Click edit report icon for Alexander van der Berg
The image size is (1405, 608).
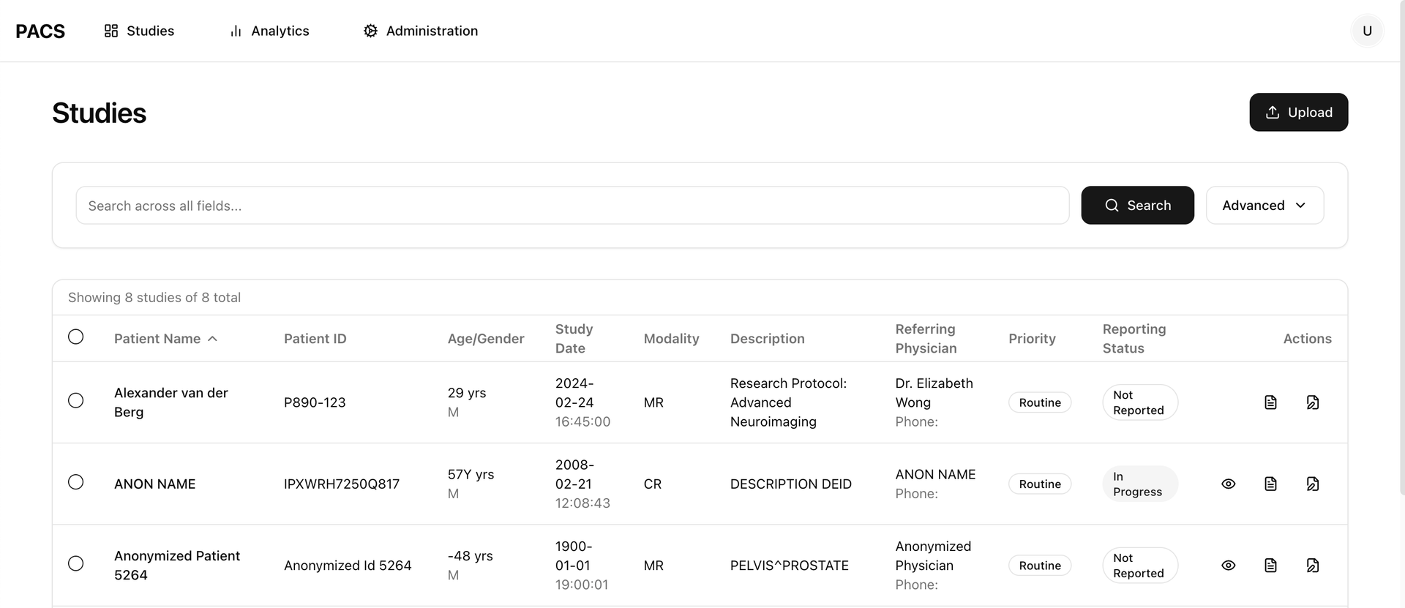(x=1313, y=402)
